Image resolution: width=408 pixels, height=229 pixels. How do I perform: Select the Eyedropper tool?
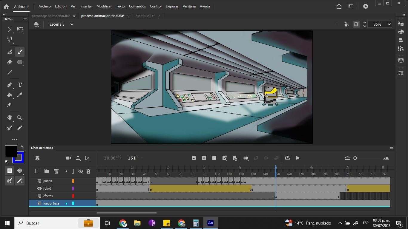tap(20, 95)
